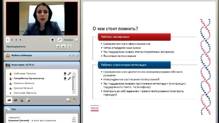Click the stop square button beside Преподаватель
Image resolution: width=219 pixels, height=123 pixels.
[x=63, y=46]
